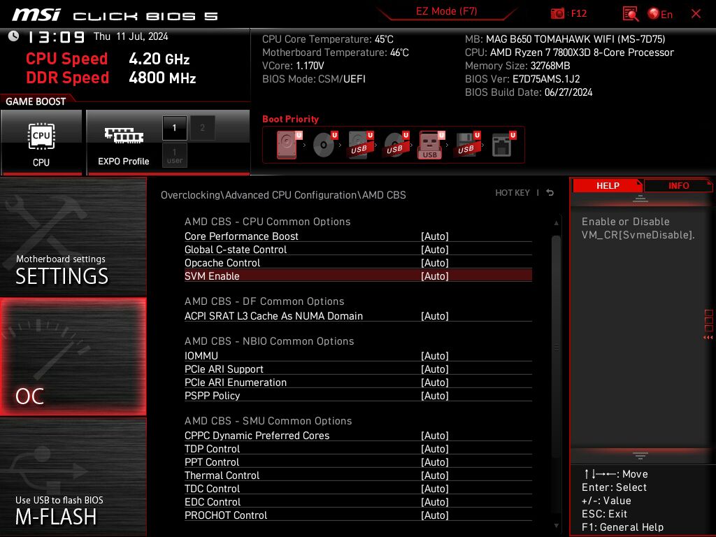Collapse help panel using top grip handle
This screenshot has width=716, height=537.
640,198
